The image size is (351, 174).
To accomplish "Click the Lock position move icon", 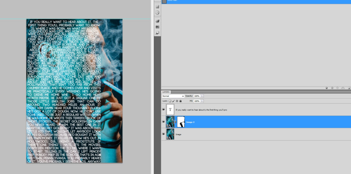I will (177, 101).
